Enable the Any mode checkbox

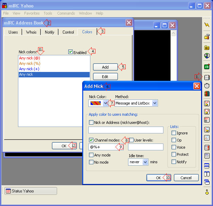pos(91,155)
